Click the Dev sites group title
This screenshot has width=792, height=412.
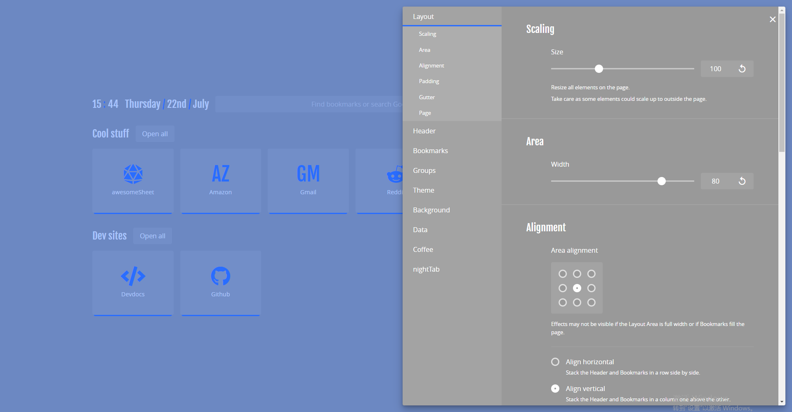[109, 236]
